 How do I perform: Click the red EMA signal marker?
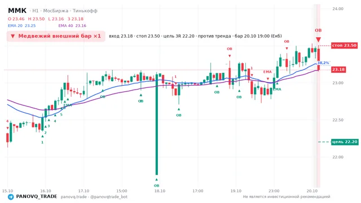tap(267, 72)
